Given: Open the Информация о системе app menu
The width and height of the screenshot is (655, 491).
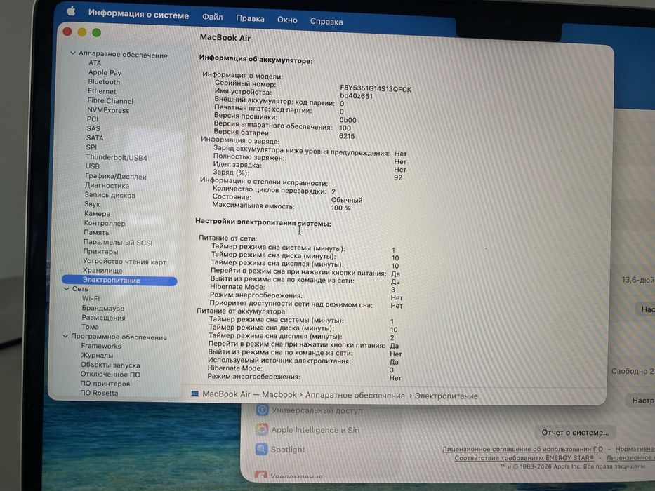Looking at the screenshot, I should click(138, 15).
